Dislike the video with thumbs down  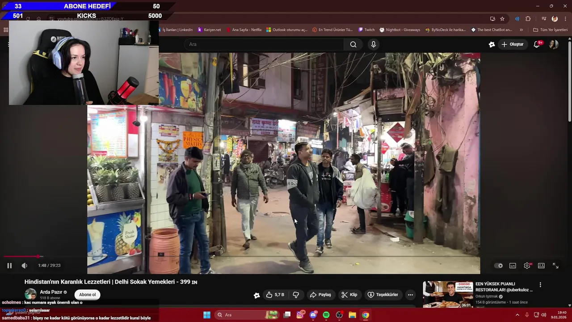point(296,295)
